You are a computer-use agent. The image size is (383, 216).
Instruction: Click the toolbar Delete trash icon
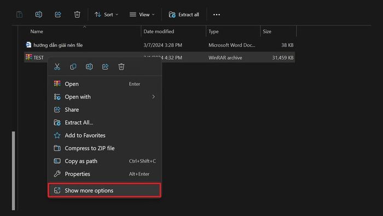[77, 14]
